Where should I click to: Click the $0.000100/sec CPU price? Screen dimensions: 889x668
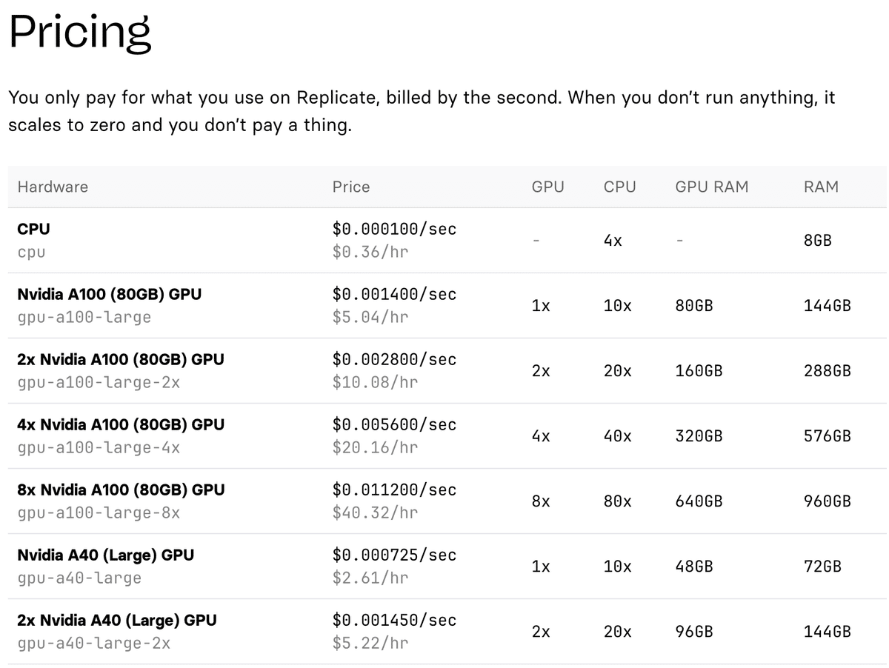(x=394, y=229)
